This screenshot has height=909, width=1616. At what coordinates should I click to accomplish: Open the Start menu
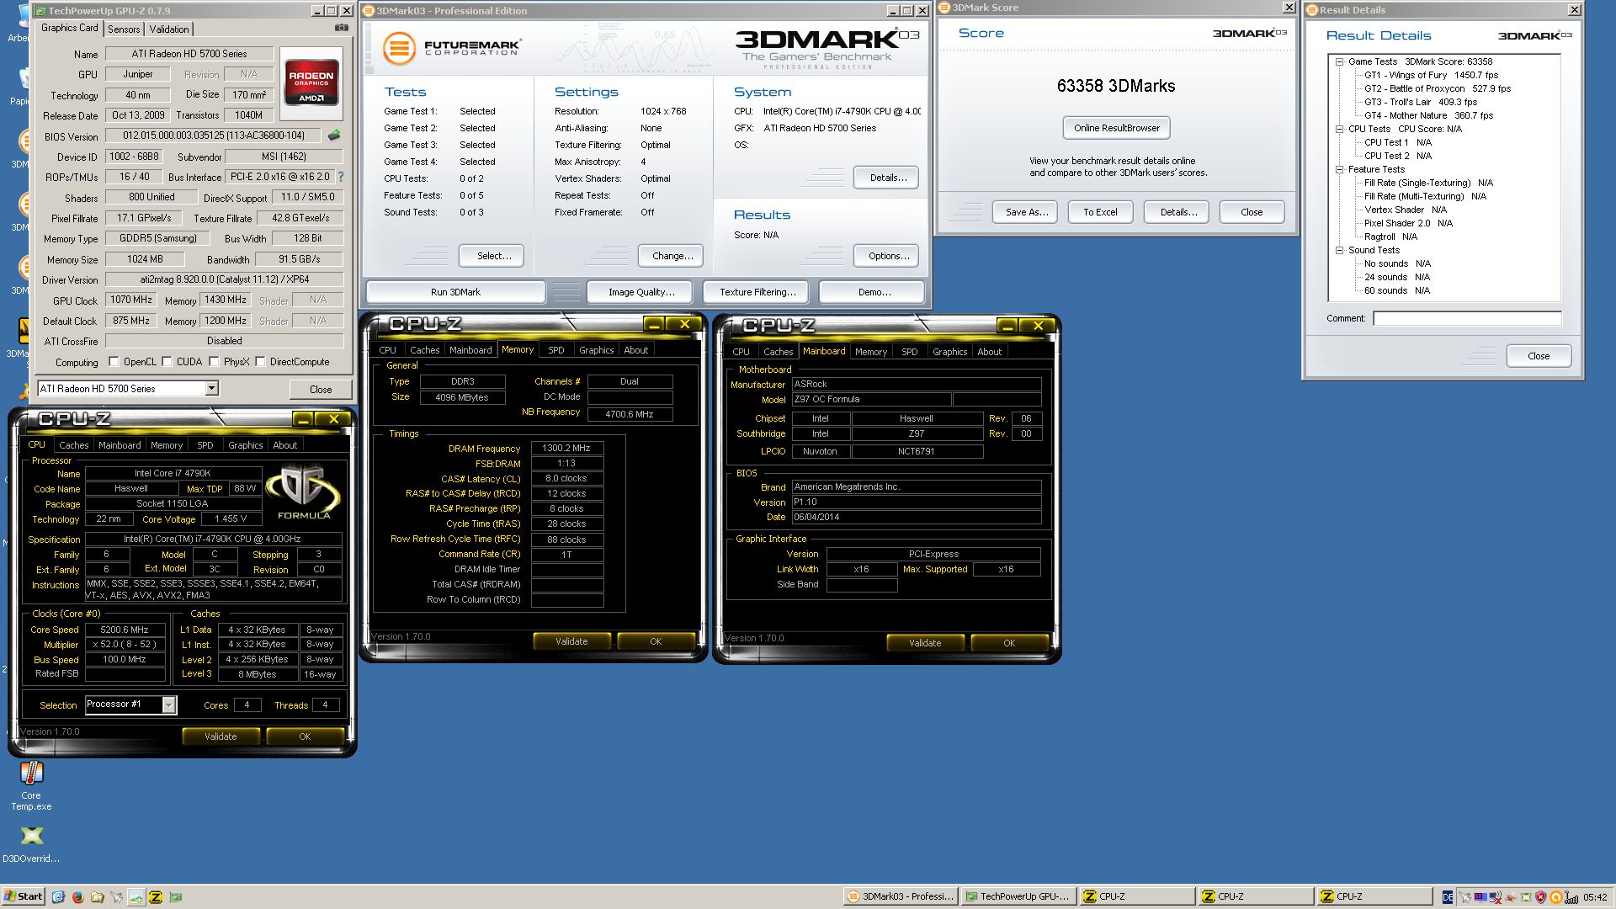click(x=23, y=896)
